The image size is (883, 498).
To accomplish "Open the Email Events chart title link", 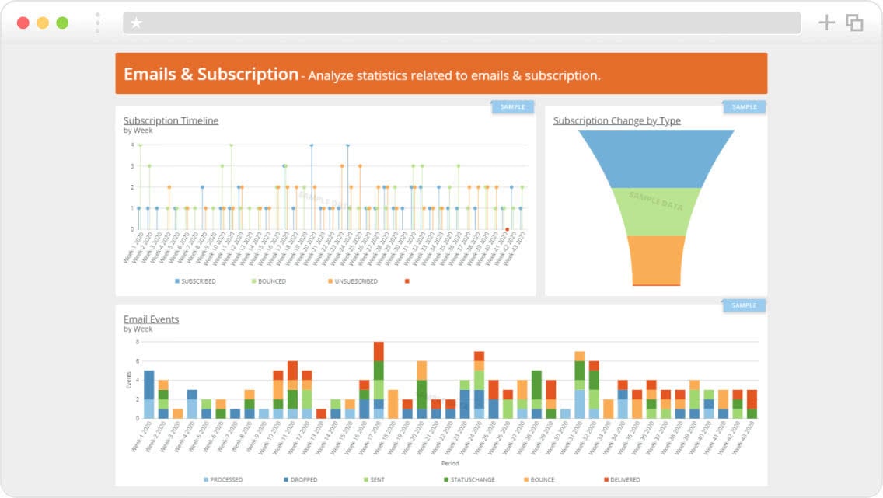I will pyautogui.click(x=151, y=319).
